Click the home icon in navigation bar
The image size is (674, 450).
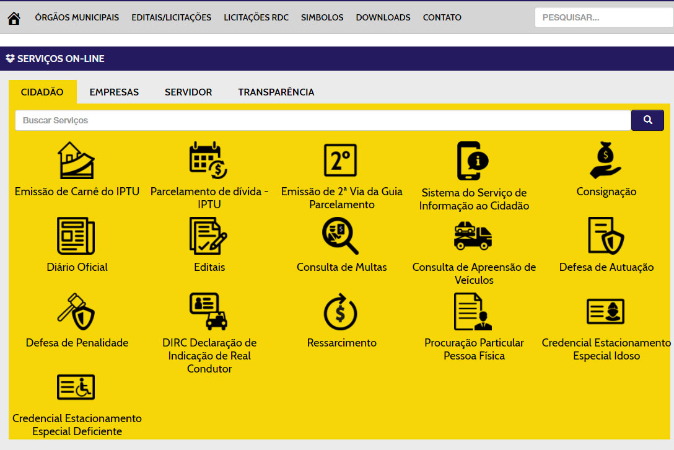pos(14,18)
